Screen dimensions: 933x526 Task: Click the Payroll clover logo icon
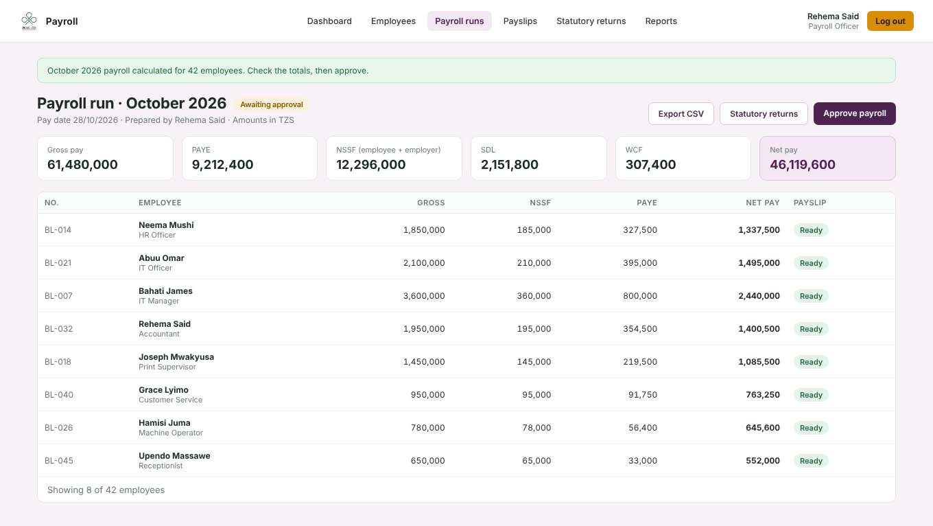tap(29, 21)
